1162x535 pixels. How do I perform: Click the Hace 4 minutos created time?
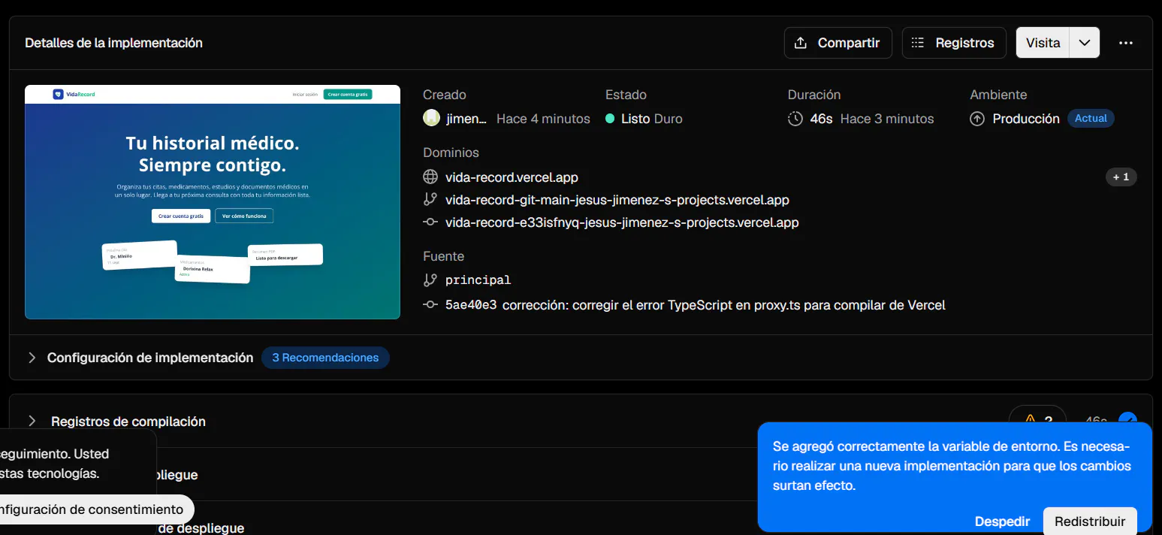click(543, 119)
